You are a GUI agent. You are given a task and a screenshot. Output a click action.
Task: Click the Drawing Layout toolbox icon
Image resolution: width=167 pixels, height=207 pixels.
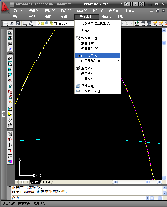pyautogui.click(x=10, y=50)
